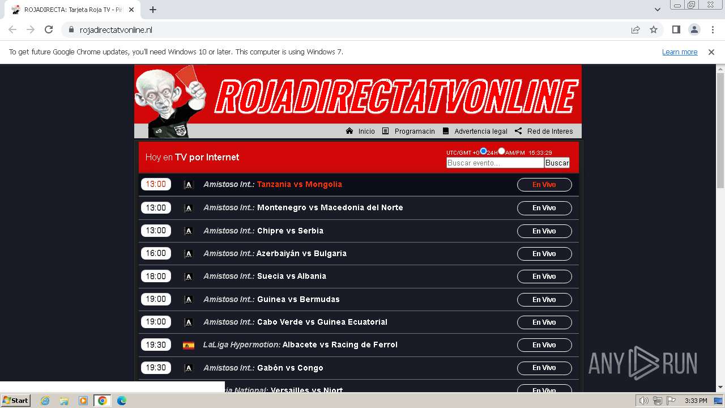Bookmark this page with the star icon
725x408 pixels.
[x=654, y=30]
